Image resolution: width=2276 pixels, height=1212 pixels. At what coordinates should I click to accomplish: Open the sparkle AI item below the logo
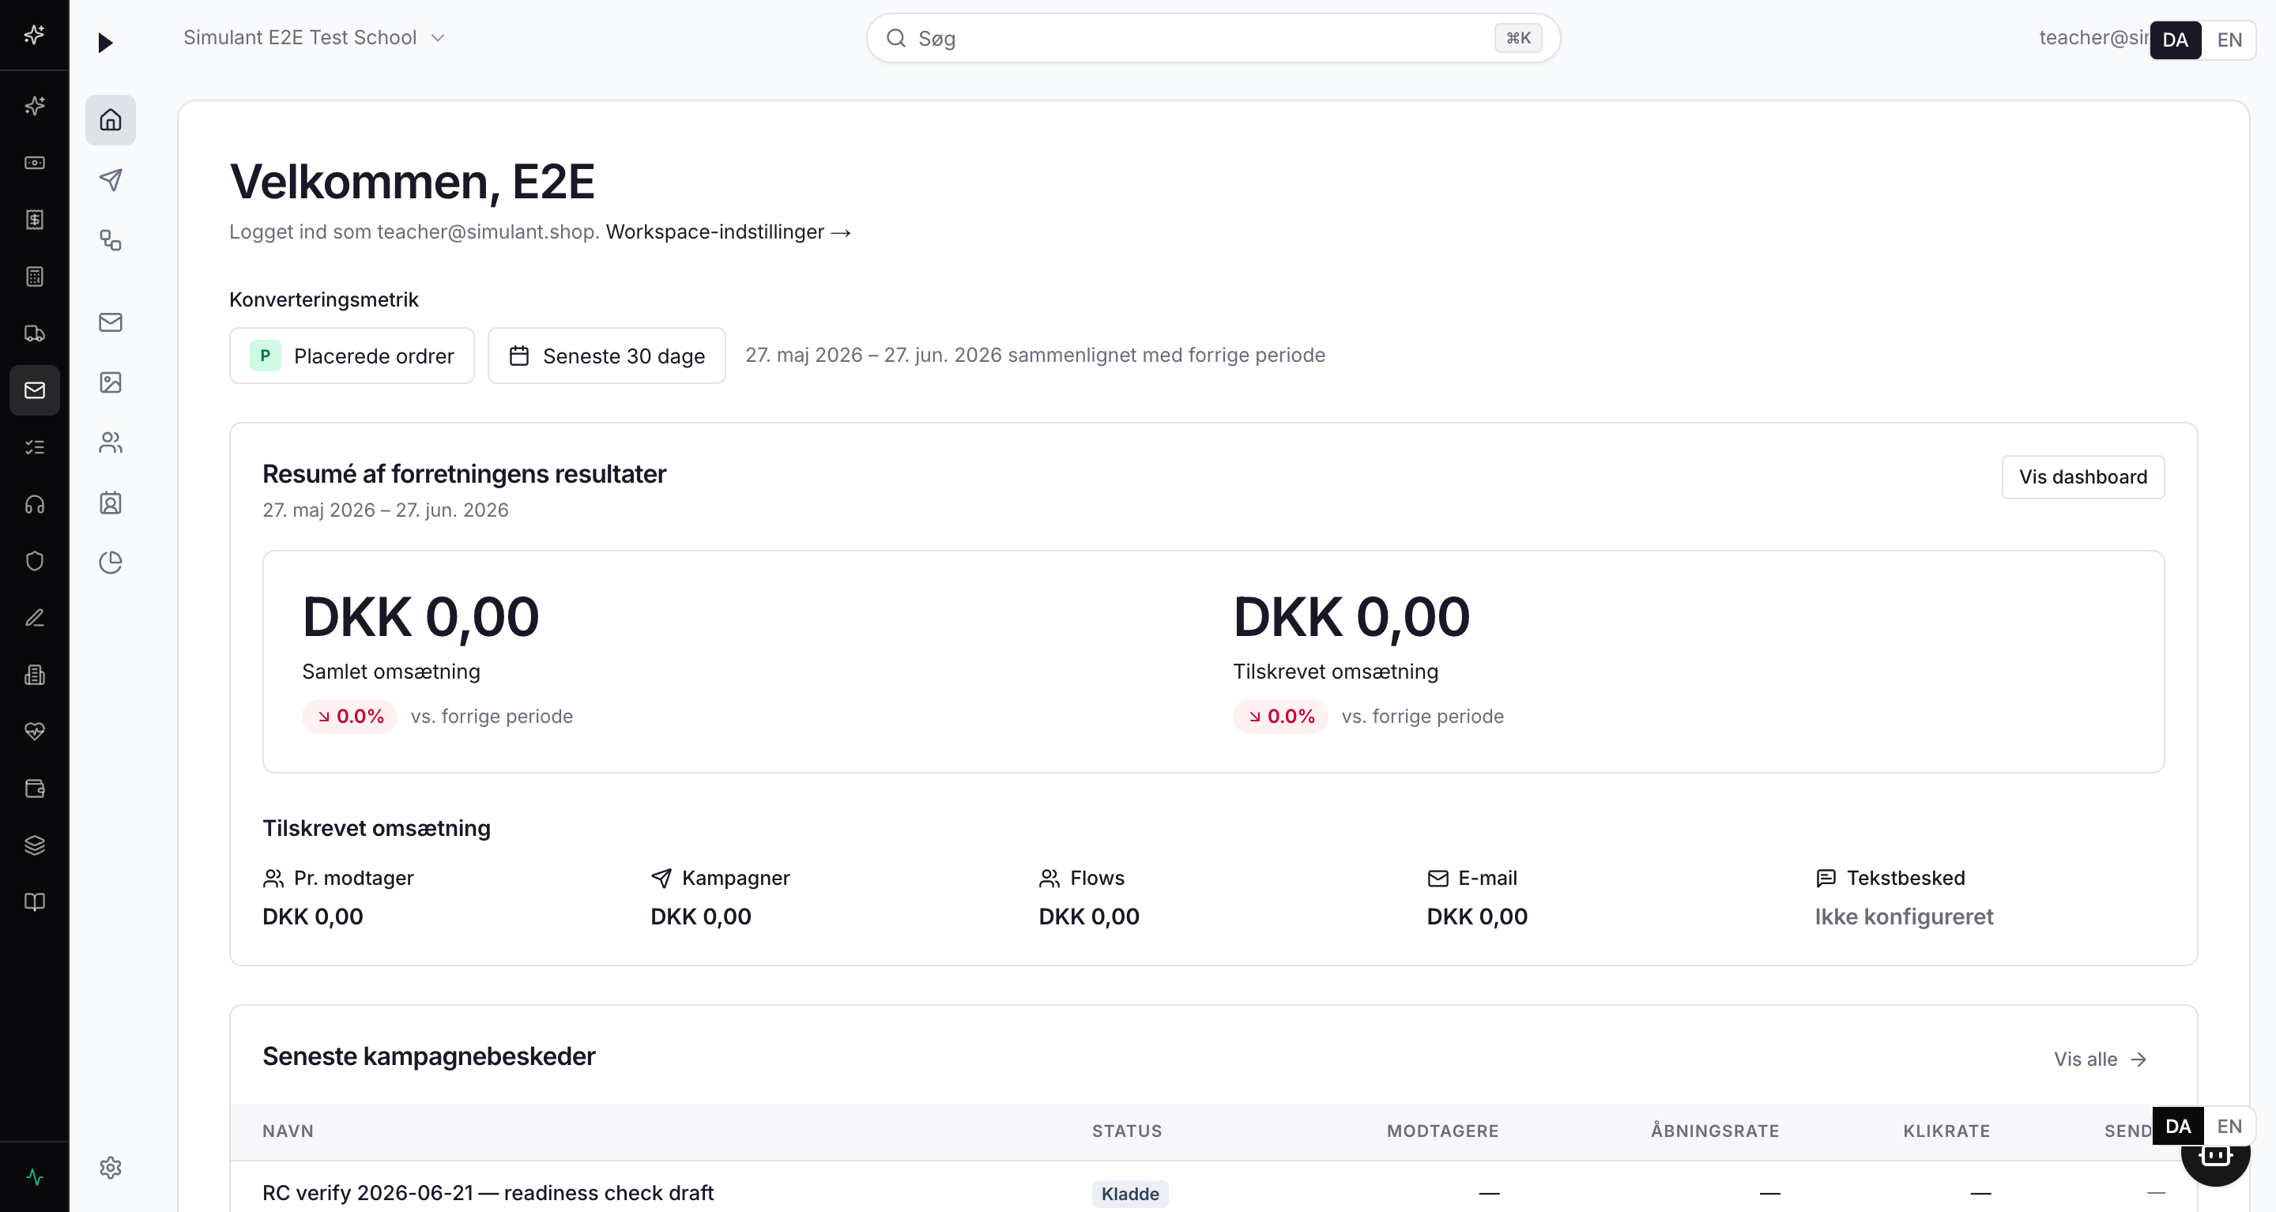coord(35,106)
